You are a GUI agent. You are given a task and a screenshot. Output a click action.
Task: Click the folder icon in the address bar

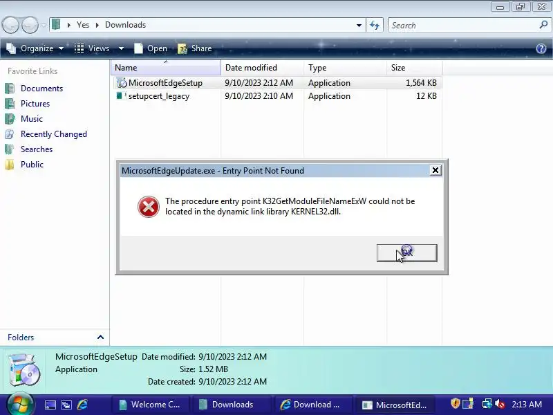click(x=56, y=25)
